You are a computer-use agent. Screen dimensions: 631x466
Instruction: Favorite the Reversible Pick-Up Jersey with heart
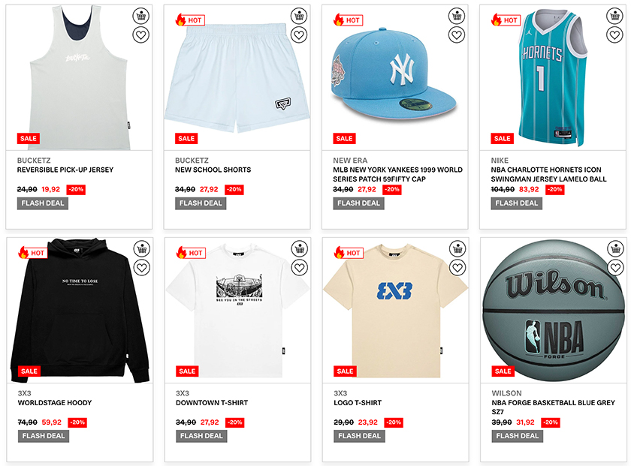(141, 35)
